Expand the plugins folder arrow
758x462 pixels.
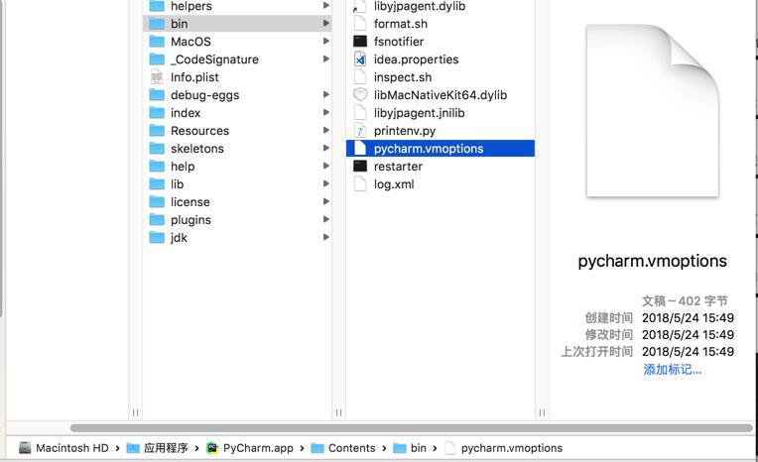tap(326, 219)
